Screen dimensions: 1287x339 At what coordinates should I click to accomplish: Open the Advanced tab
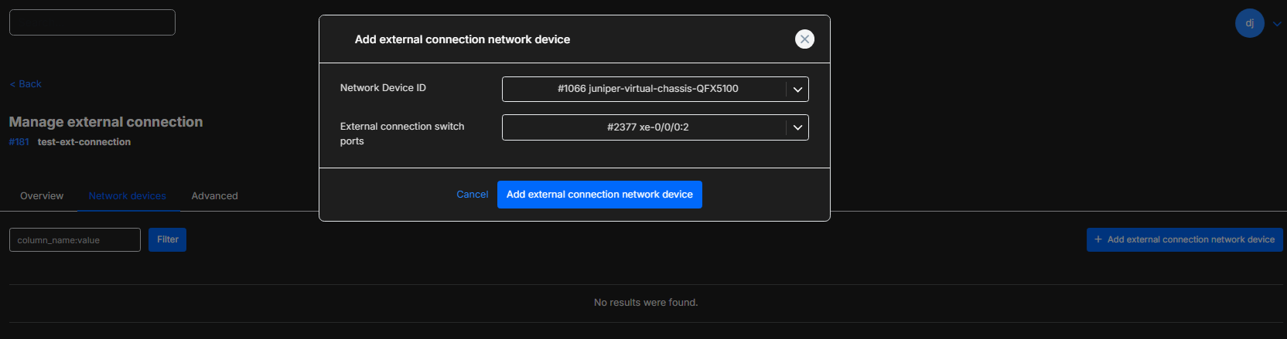pos(214,196)
